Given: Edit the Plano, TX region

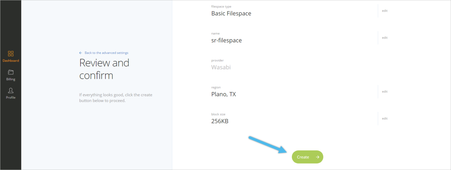Looking at the screenshot, I should click(385, 91).
